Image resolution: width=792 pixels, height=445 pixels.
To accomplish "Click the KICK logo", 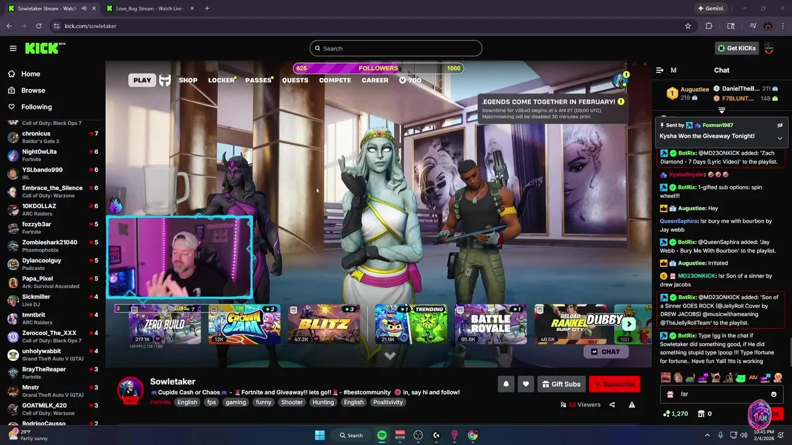I will pyautogui.click(x=45, y=48).
